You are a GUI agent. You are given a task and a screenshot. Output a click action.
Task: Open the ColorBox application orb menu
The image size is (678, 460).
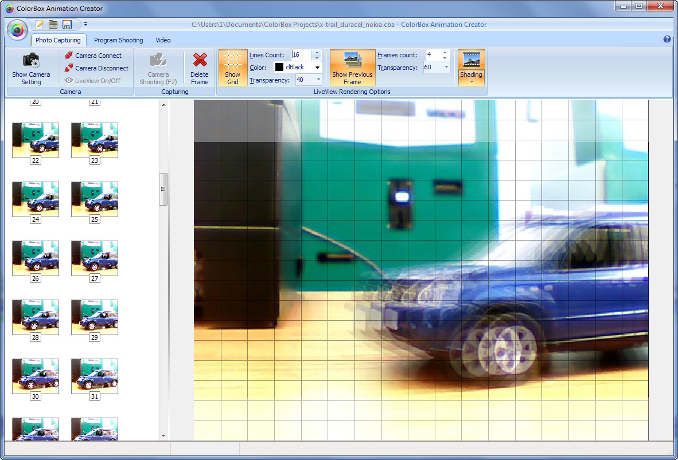[17, 30]
